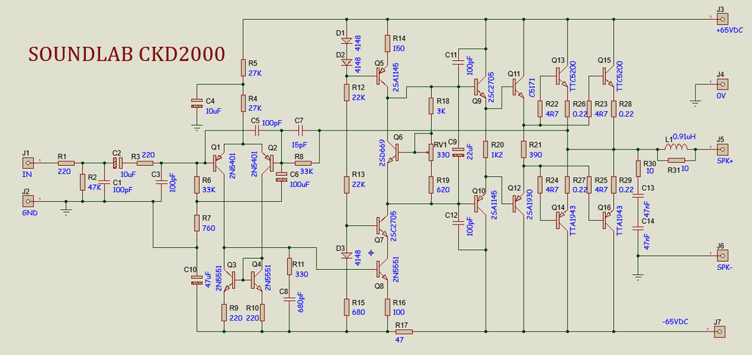
Task: Click the C2 coupling capacitor symbol
Action: 117,163
